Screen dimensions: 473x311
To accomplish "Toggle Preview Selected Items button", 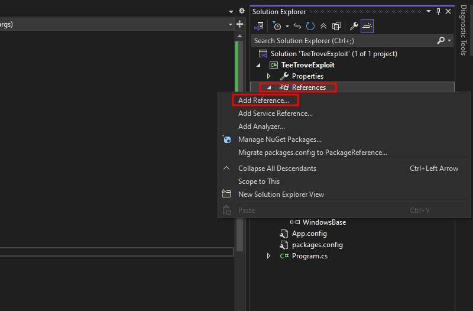I will 367,26.
